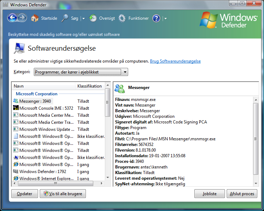The width and height of the screenshot is (264, 211).
Task: Select Microsoft Console IME : 5372 row
Action: coord(58,108)
